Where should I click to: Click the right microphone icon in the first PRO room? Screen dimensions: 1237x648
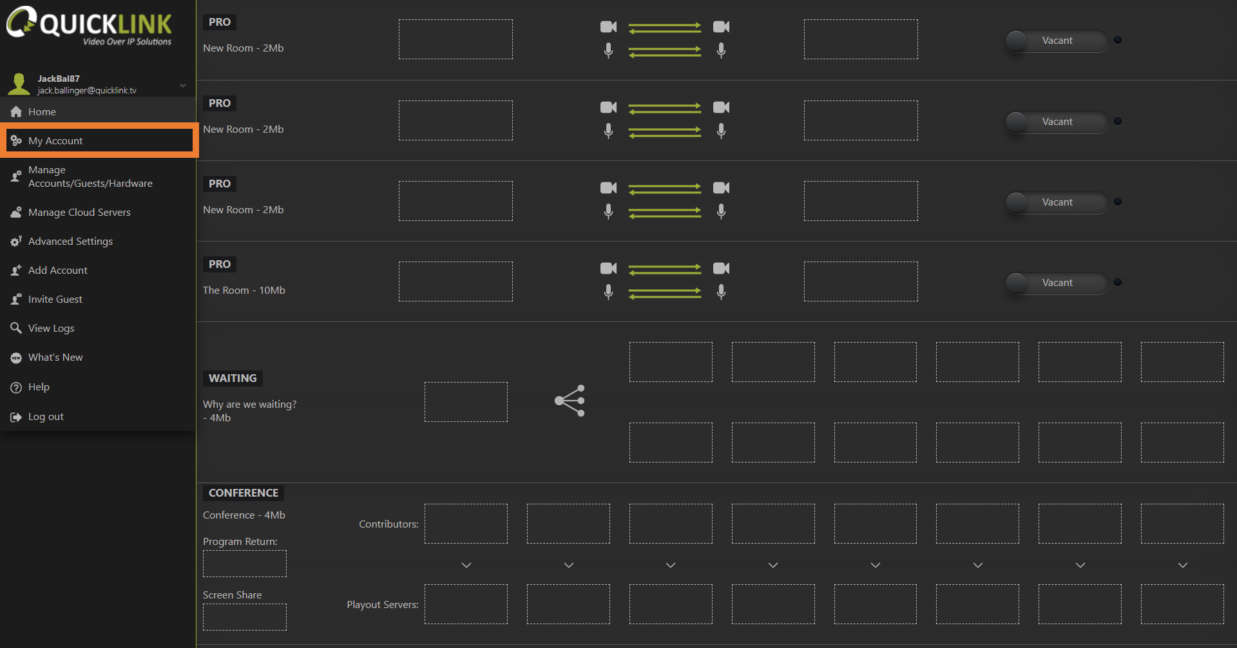pyautogui.click(x=721, y=50)
